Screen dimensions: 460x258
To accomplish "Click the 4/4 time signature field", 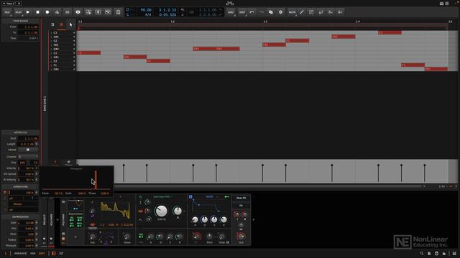I will [x=148, y=14].
